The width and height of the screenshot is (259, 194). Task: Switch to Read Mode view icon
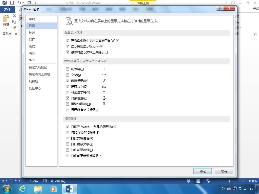tap(188, 181)
